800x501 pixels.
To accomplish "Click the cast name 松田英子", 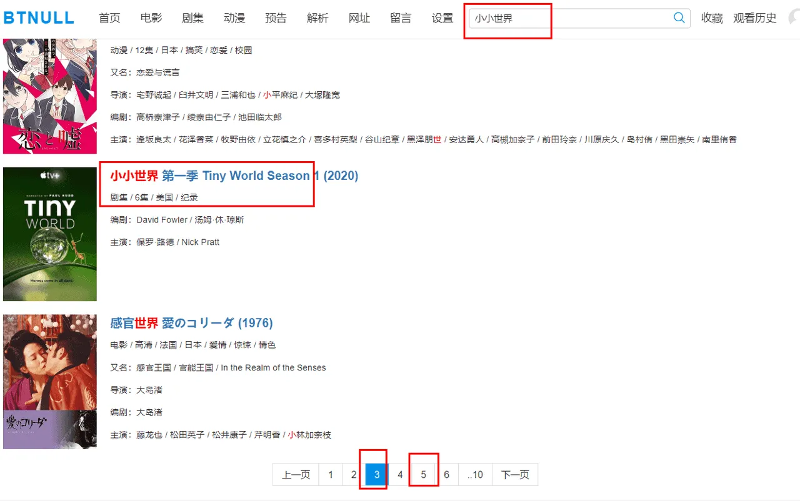I will 187,435.
